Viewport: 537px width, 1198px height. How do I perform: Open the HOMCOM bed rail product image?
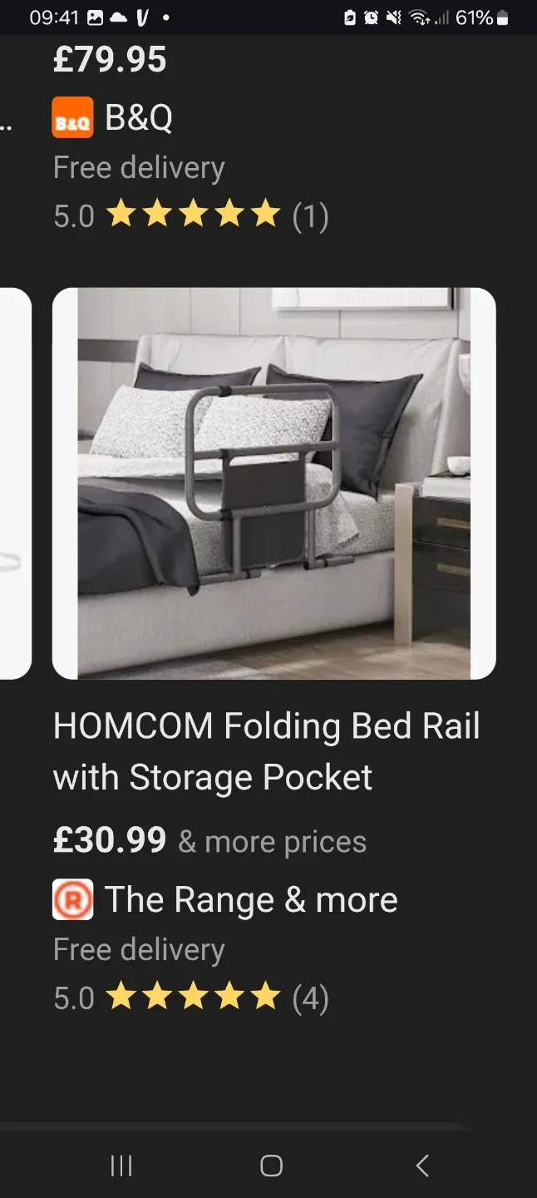(x=274, y=483)
